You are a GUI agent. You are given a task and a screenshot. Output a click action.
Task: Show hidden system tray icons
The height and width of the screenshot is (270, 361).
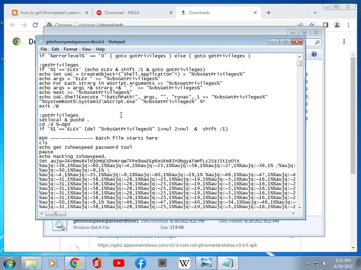click(x=308, y=263)
